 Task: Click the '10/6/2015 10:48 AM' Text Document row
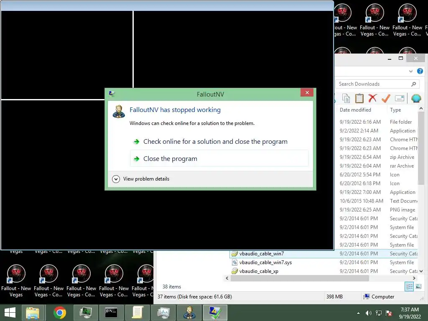point(362,201)
